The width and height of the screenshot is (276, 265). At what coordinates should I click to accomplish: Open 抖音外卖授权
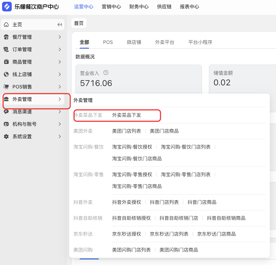tap(127, 202)
